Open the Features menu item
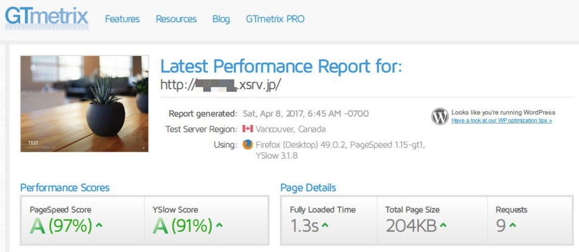The image size is (579, 252). point(122,19)
